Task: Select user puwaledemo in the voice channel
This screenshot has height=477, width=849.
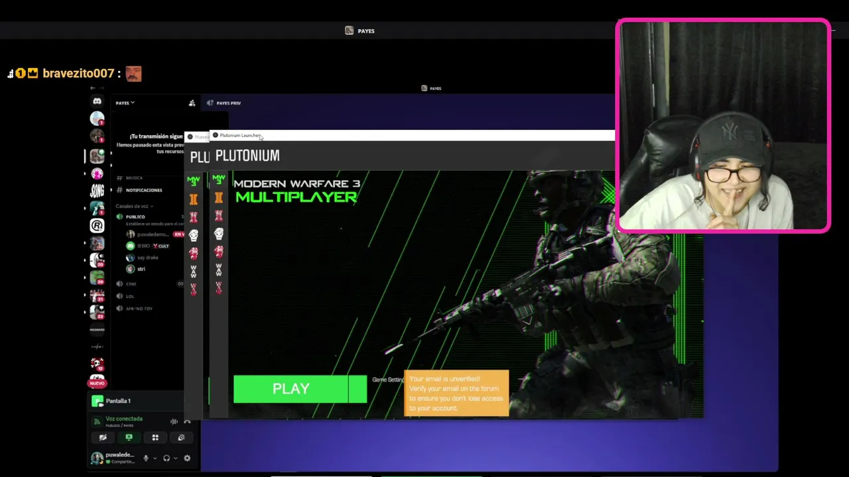Action: 149,234
